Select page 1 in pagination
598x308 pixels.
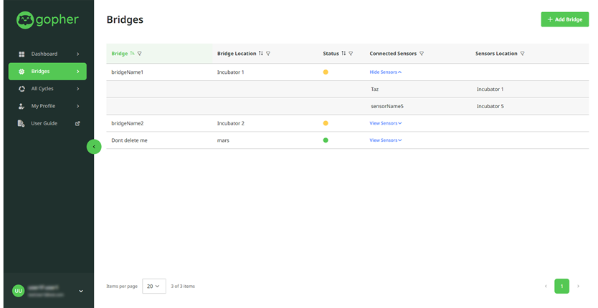[561, 287]
